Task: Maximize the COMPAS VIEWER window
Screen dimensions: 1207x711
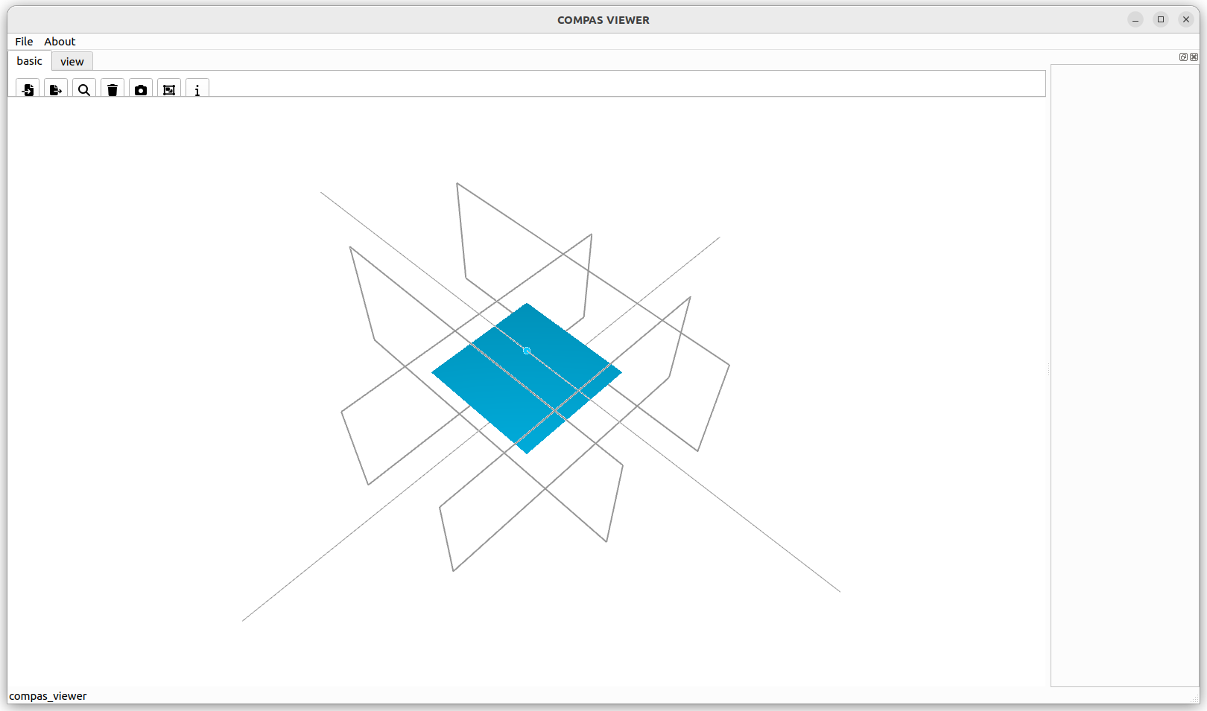Action: coord(1161,20)
